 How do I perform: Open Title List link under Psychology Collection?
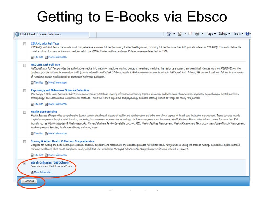click(38, 104)
